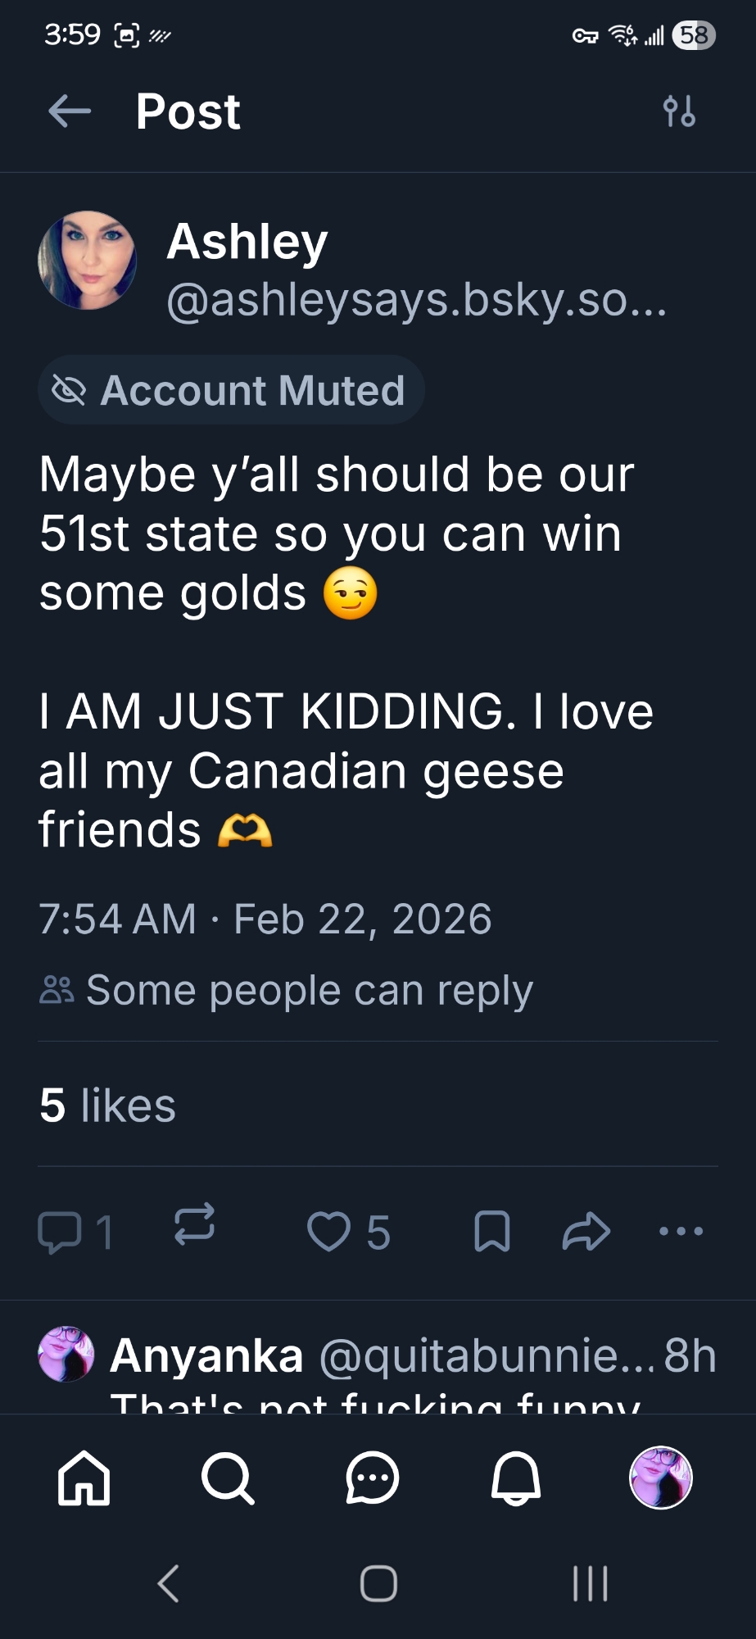The width and height of the screenshot is (756, 1639).
Task: Open my profile avatar tab
Action: (660, 1478)
